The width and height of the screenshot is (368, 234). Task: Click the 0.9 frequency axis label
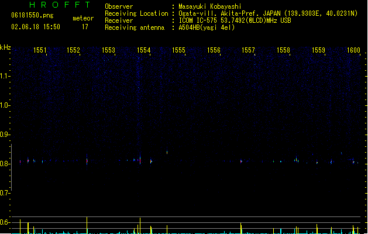pos(4,135)
